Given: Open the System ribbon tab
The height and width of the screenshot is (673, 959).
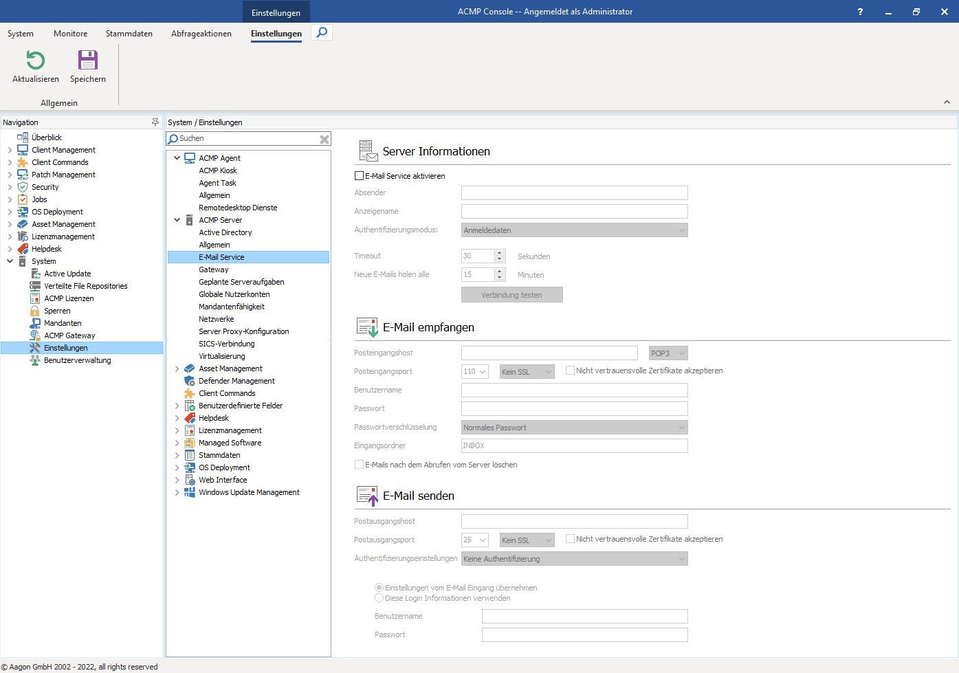Looking at the screenshot, I should point(21,34).
